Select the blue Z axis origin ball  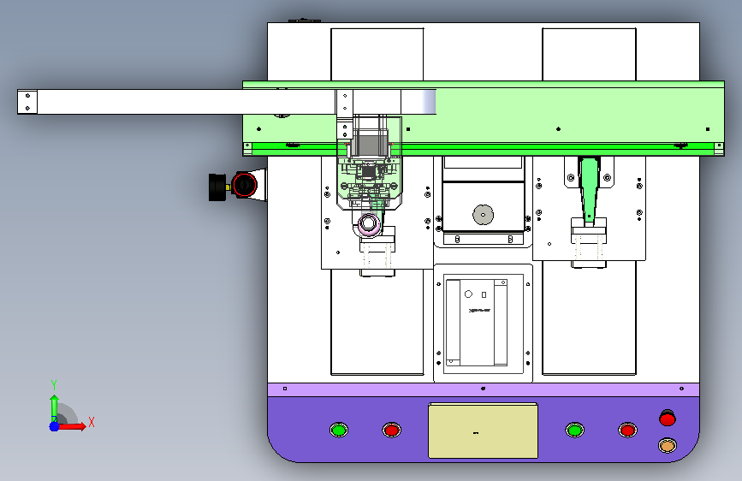point(55,426)
